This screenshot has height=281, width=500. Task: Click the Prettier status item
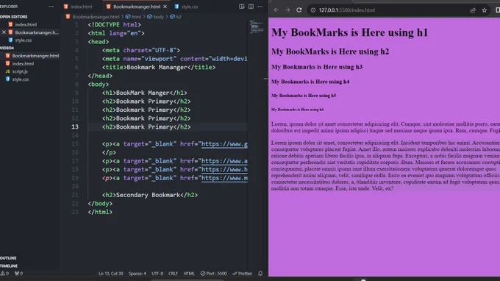[x=243, y=274]
